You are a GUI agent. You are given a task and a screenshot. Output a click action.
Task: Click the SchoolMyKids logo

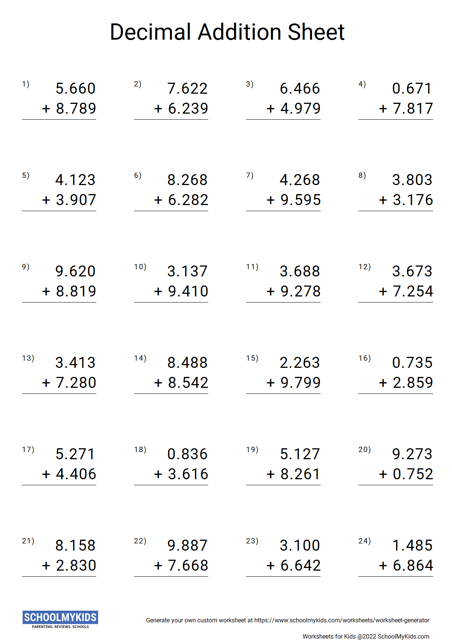click(60, 619)
